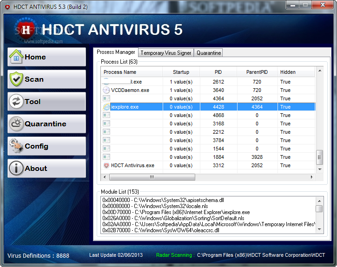Click module list scroll down arrow

(x=319, y=229)
